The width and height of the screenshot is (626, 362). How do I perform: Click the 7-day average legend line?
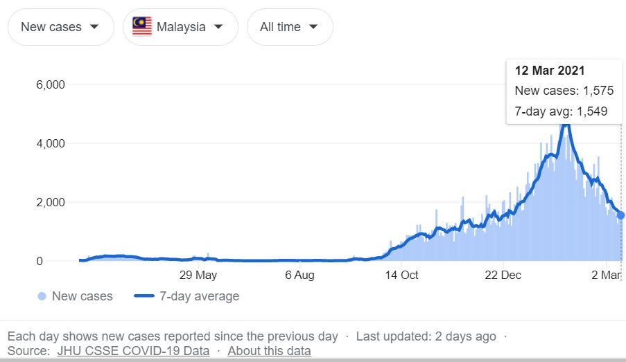(x=143, y=296)
